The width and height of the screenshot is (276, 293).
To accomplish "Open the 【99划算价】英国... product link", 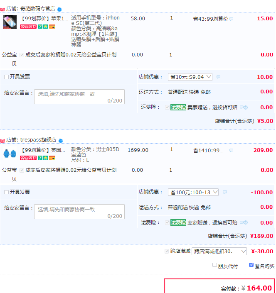I will tap(44, 150).
